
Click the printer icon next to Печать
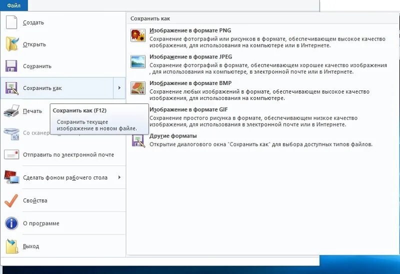(x=11, y=111)
